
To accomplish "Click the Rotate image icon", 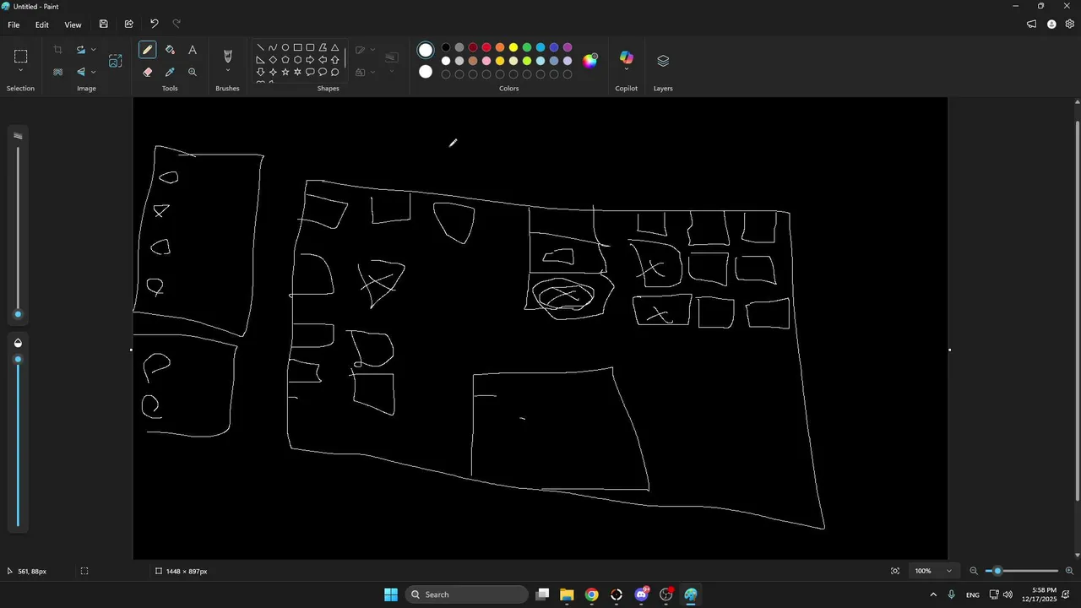I will point(81,50).
